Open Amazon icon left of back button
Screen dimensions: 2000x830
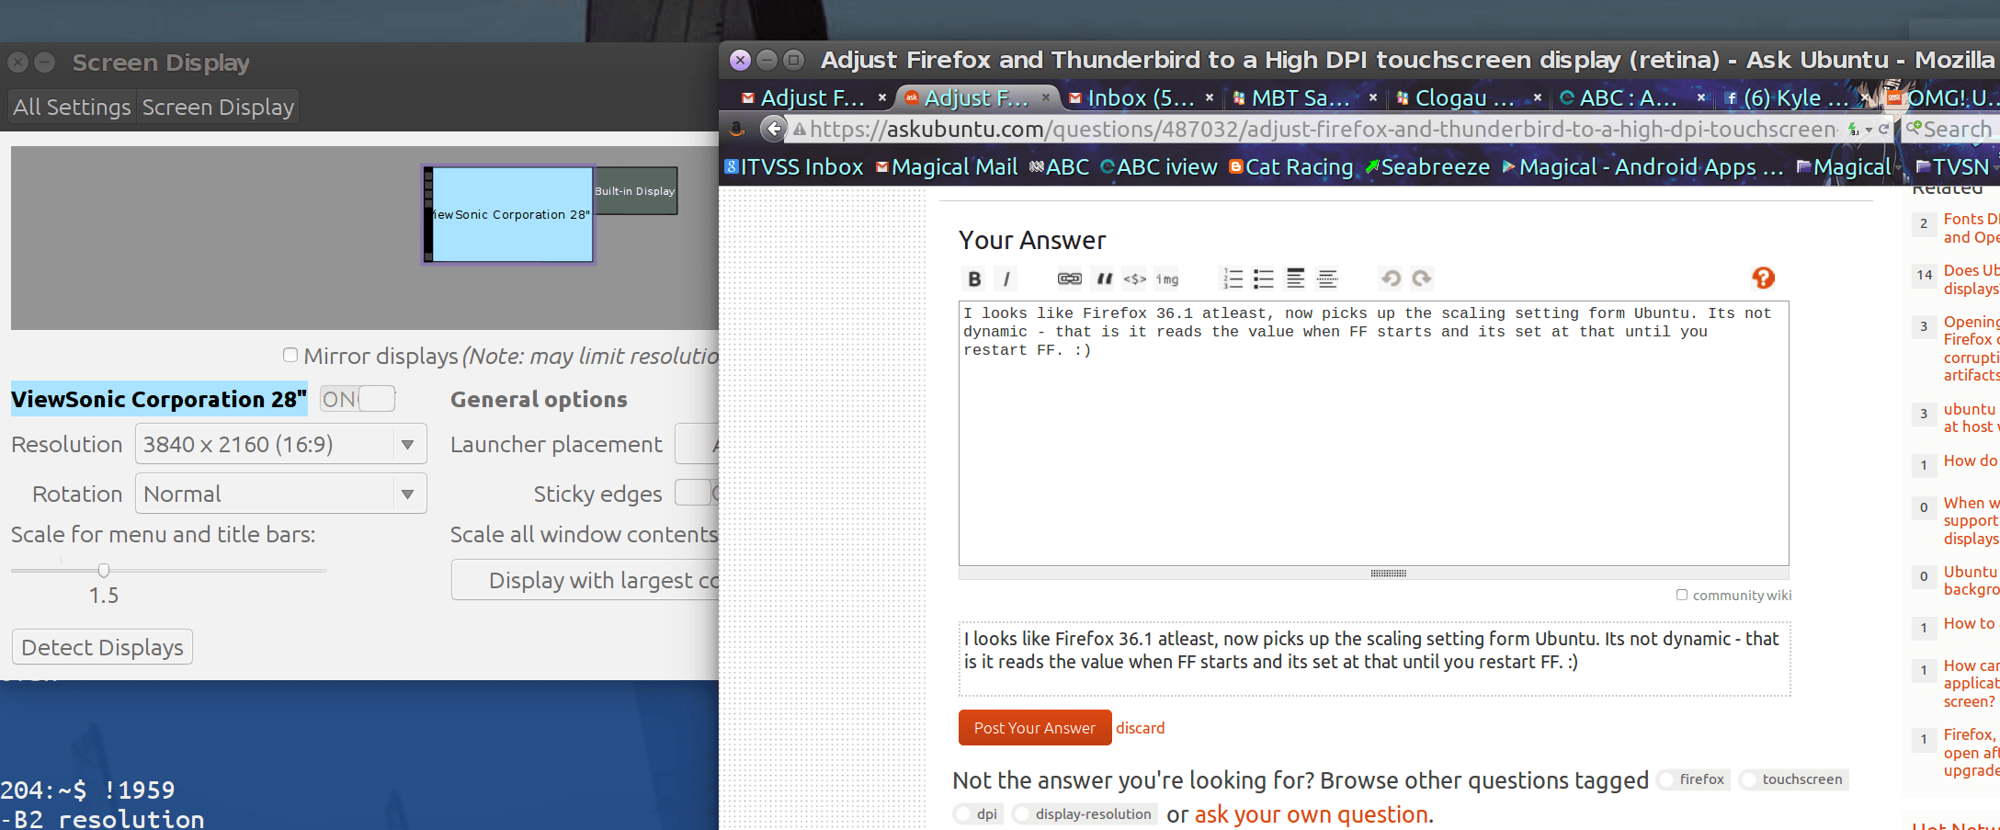pos(737,129)
